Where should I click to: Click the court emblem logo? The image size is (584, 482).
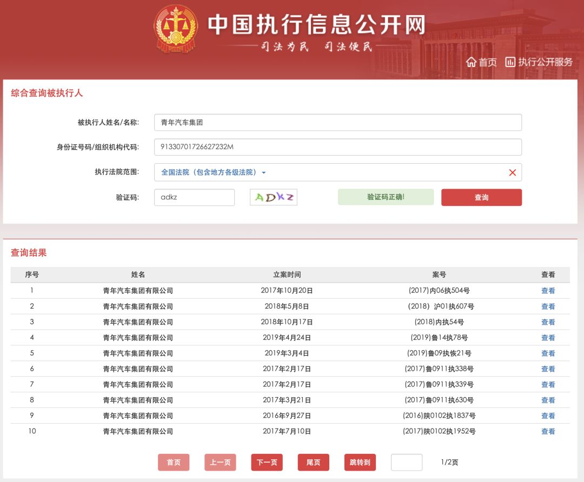tap(175, 29)
